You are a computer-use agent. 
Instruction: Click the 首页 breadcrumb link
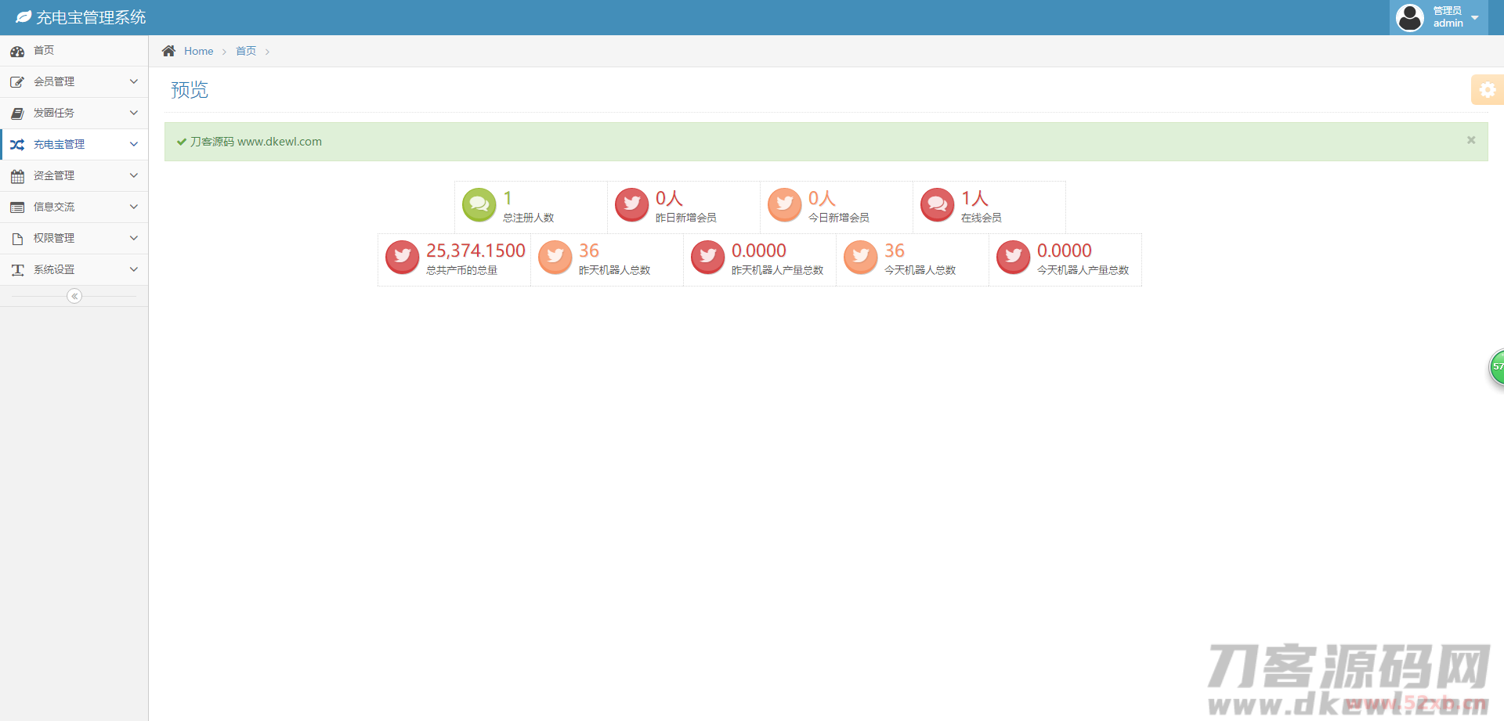246,51
